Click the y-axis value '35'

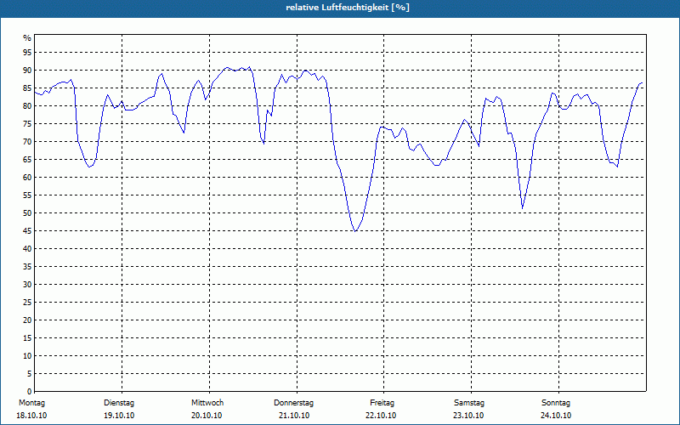point(27,267)
